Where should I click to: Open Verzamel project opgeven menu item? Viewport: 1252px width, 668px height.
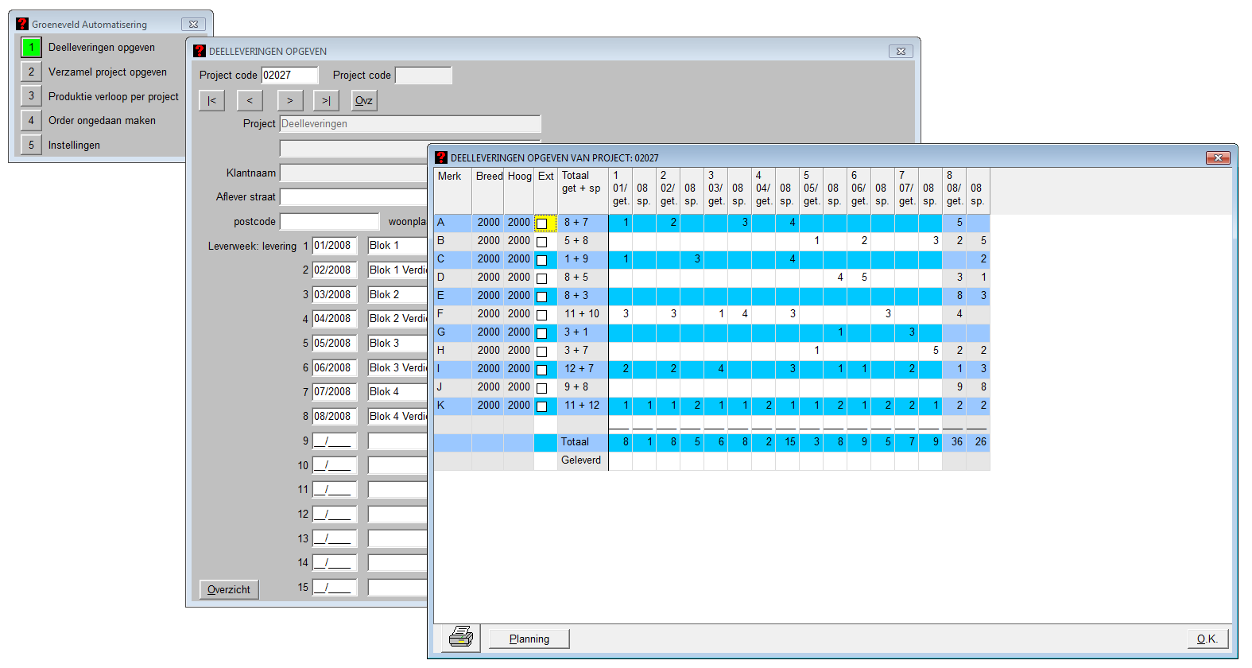pyautogui.click(x=107, y=72)
